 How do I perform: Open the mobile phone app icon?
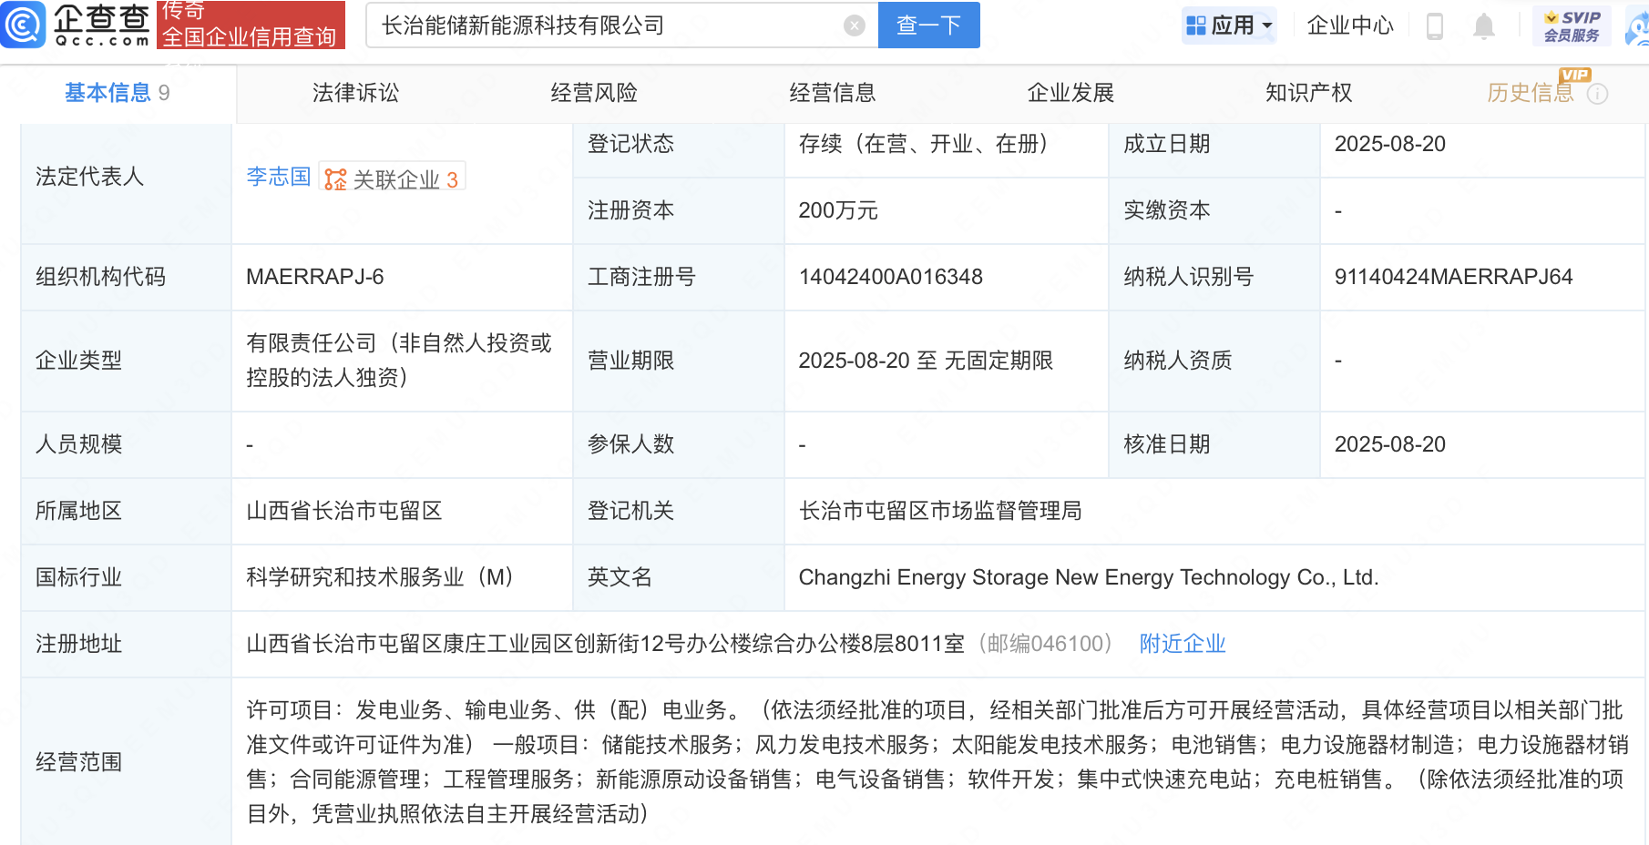[x=1434, y=26]
